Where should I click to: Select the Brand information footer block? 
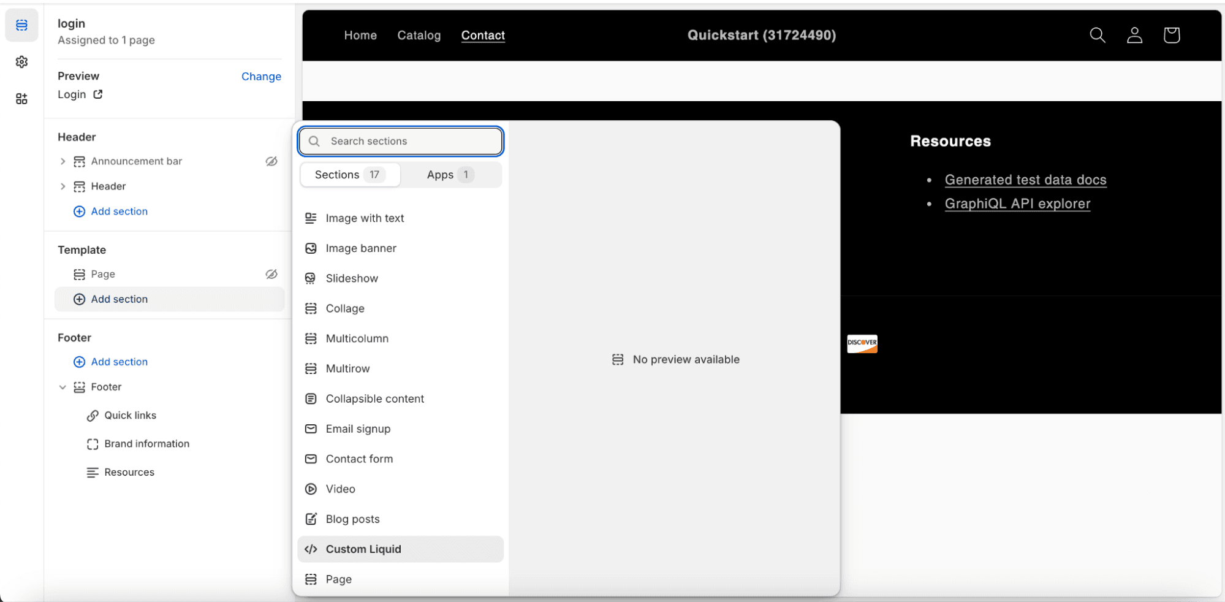pos(146,443)
